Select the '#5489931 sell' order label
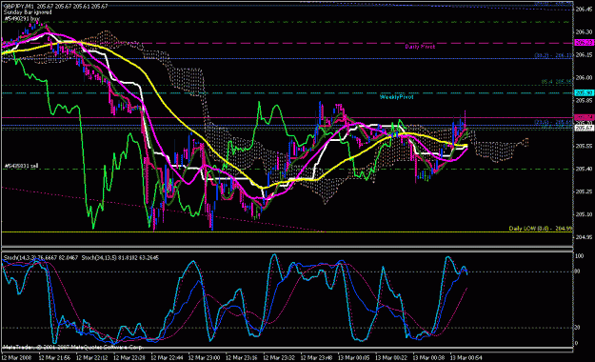 tap(21, 166)
